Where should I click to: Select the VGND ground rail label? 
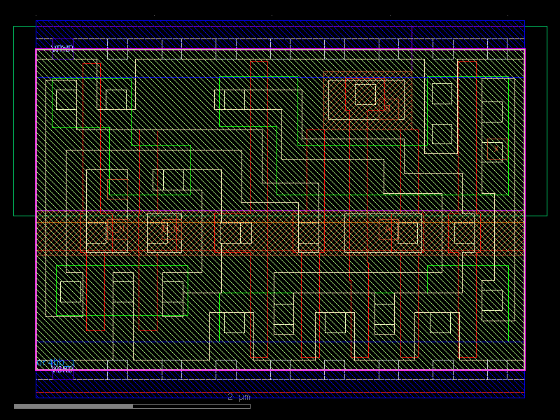(x=63, y=369)
